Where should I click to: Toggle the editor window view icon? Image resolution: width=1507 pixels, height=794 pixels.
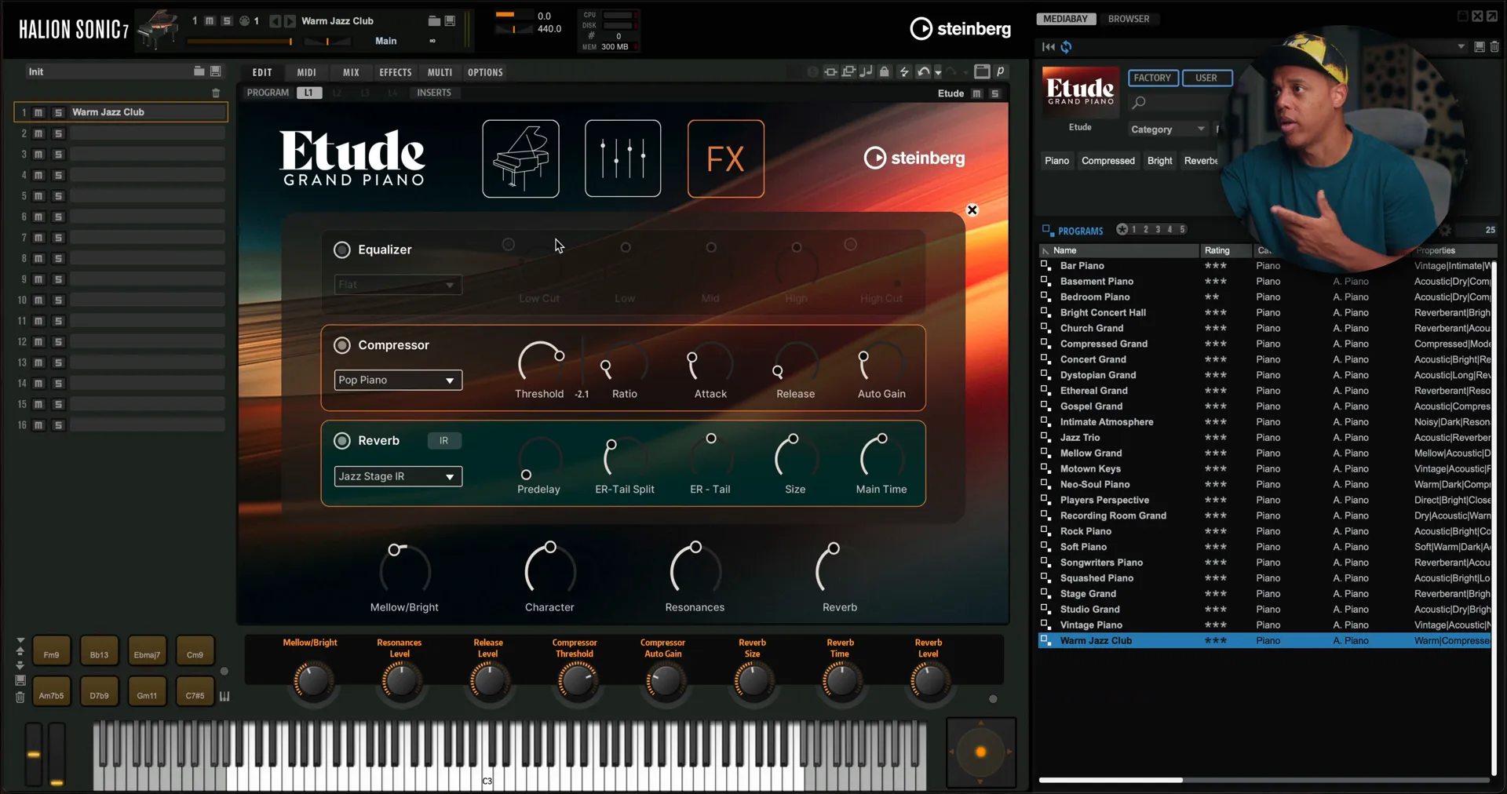click(982, 71)
